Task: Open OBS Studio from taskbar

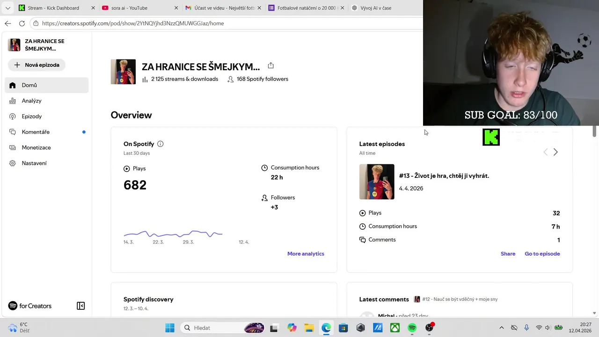Action: point(429,328)
